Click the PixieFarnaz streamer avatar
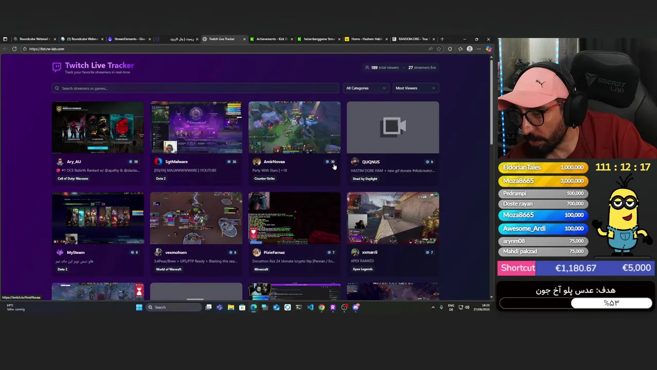Image resolution: width=657 pixels, height=370 pixels. click(x=257, y=252)
